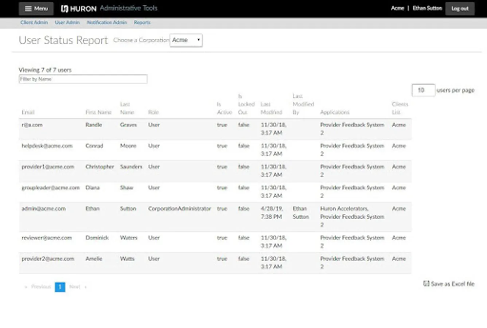Viewport: 487px width, 328px height.
Task: Click the Previous page link
Action: click(40, 287)
